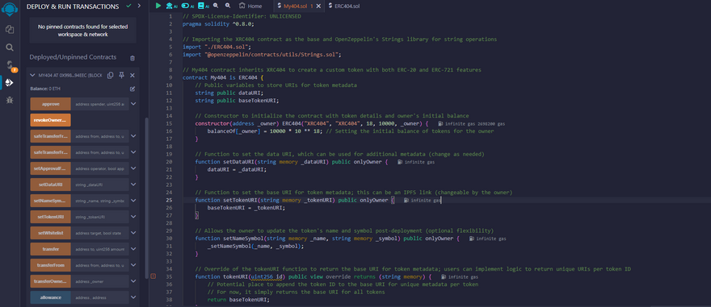Click the revokeOwner... button
The image size is (711, 307).
click(50, 120)
